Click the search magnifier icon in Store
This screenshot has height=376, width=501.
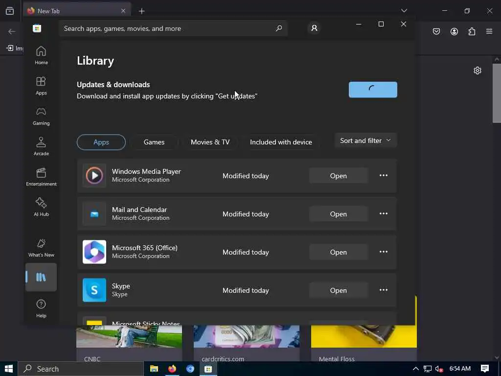pos(278,28)
